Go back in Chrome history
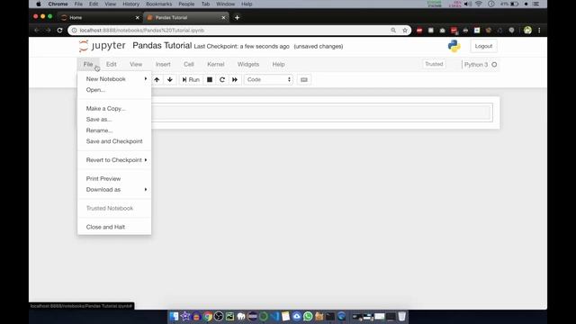576x324 pixels. [36, 31]
